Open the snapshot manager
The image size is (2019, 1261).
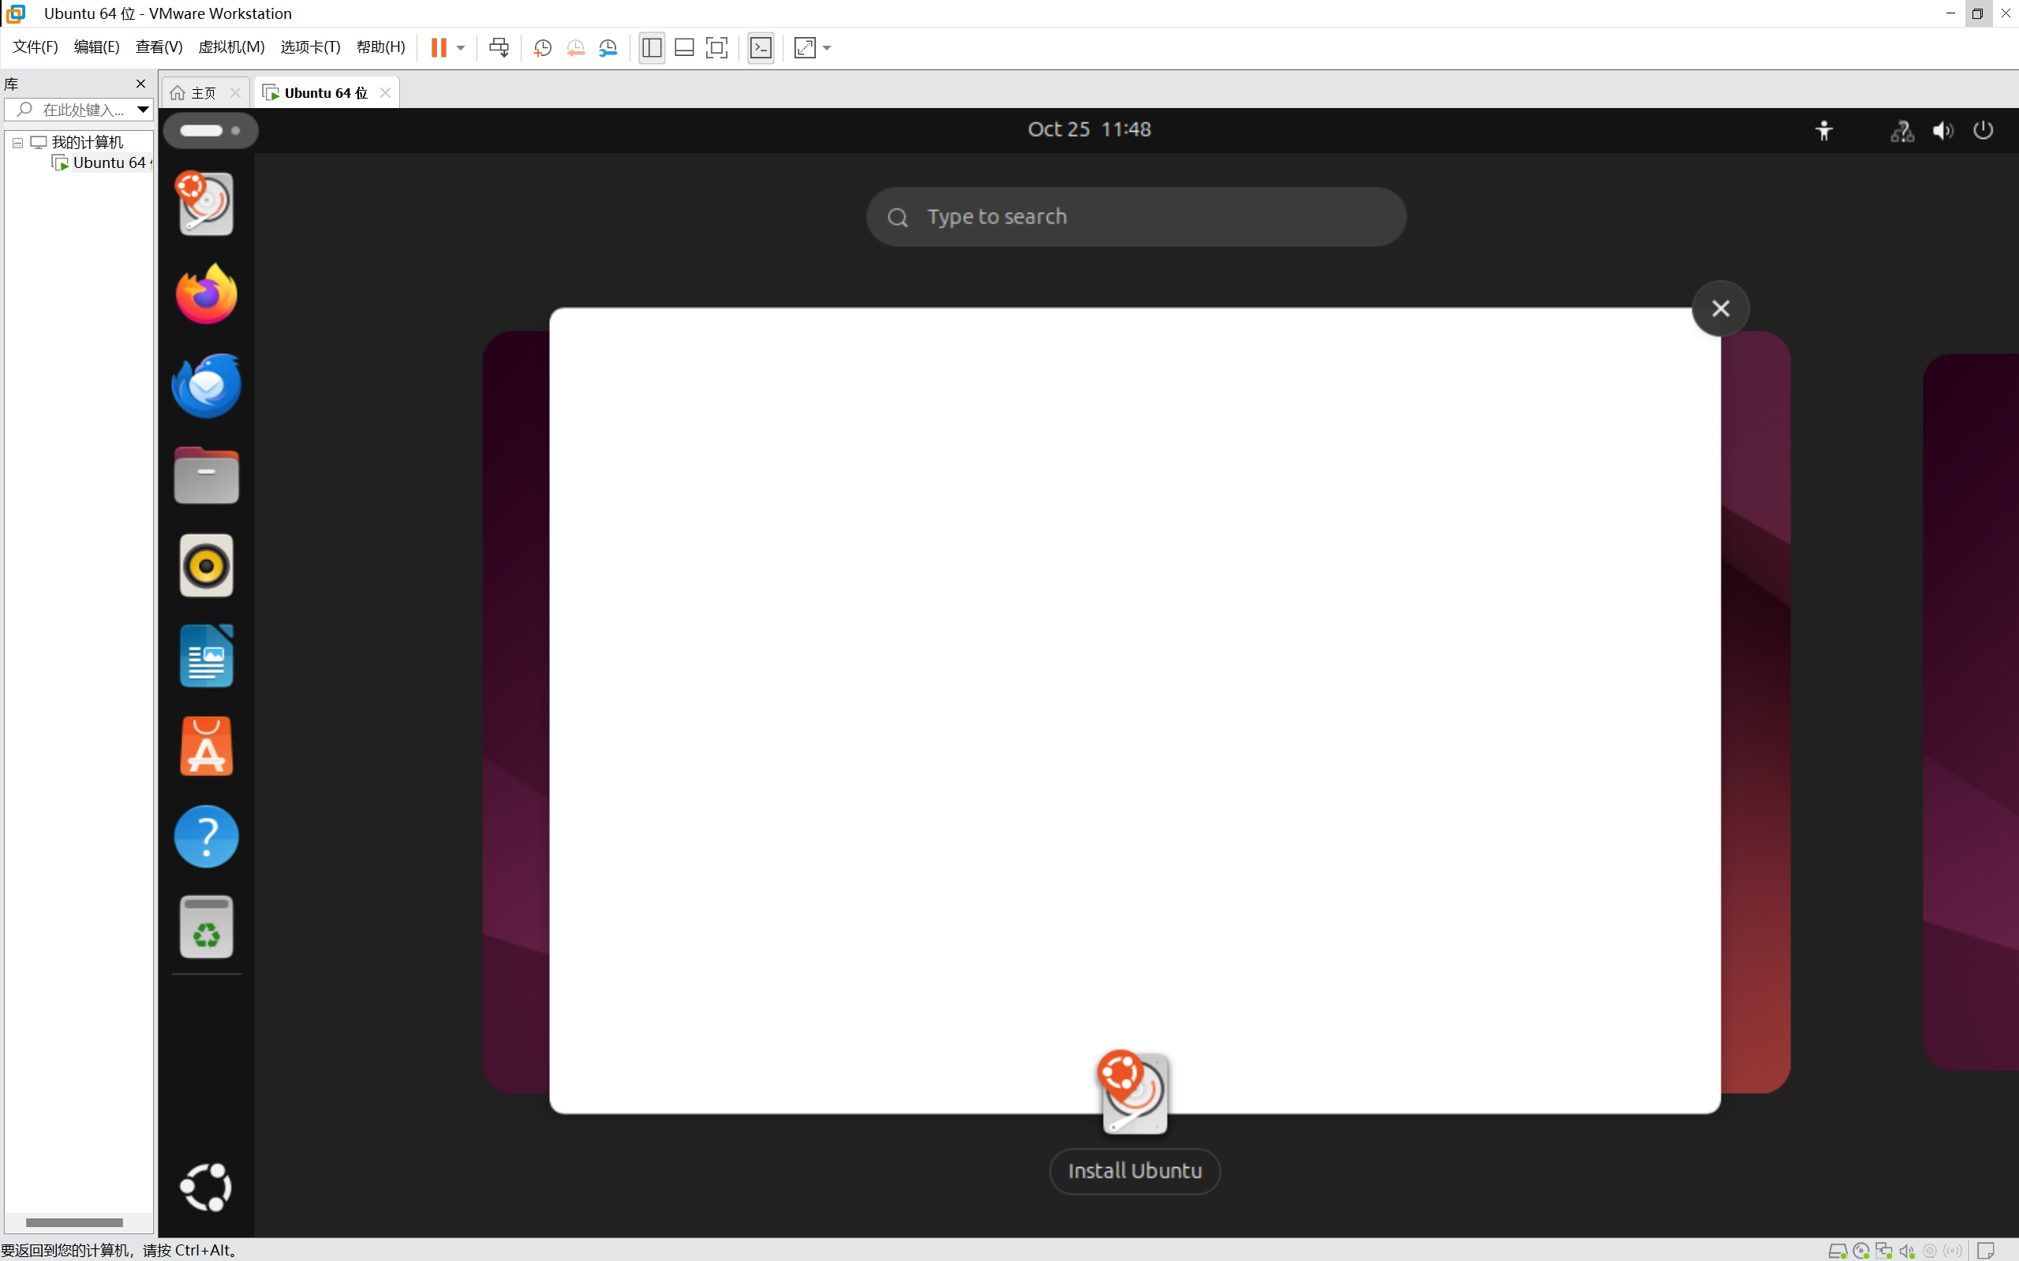click(x=608, y=47)
